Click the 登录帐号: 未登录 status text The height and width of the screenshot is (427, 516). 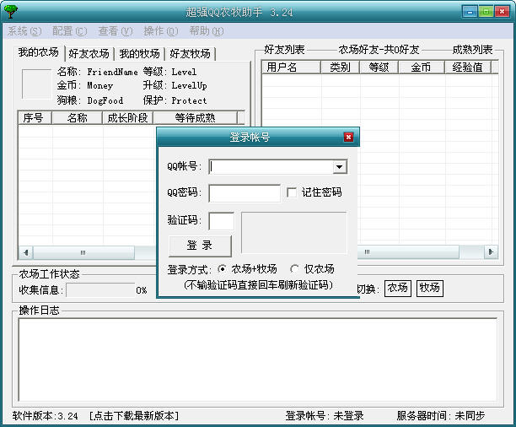click(x=325, y=416)
